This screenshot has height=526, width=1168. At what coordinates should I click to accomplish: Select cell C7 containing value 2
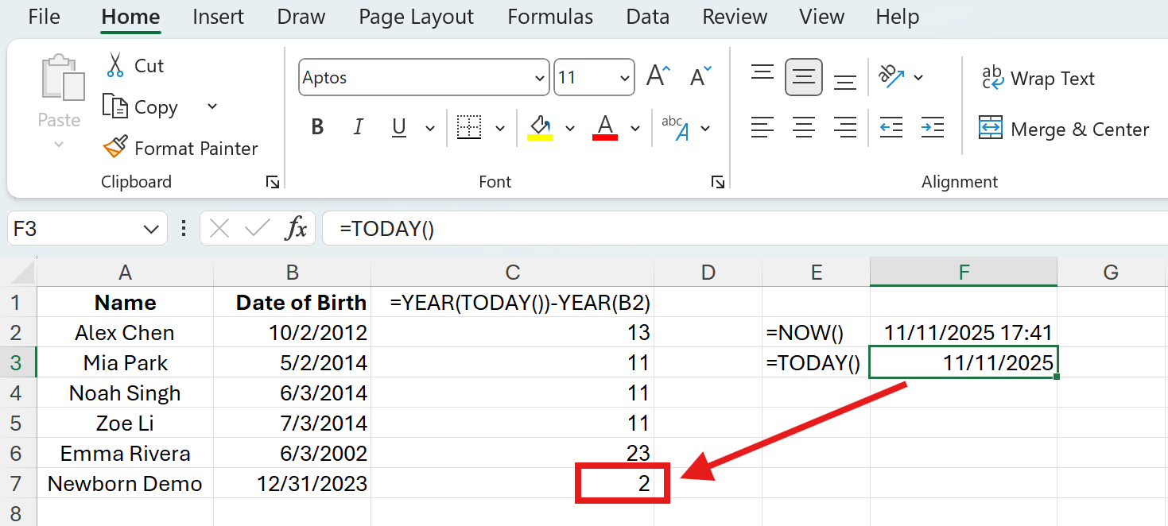[x=623, y=483]
